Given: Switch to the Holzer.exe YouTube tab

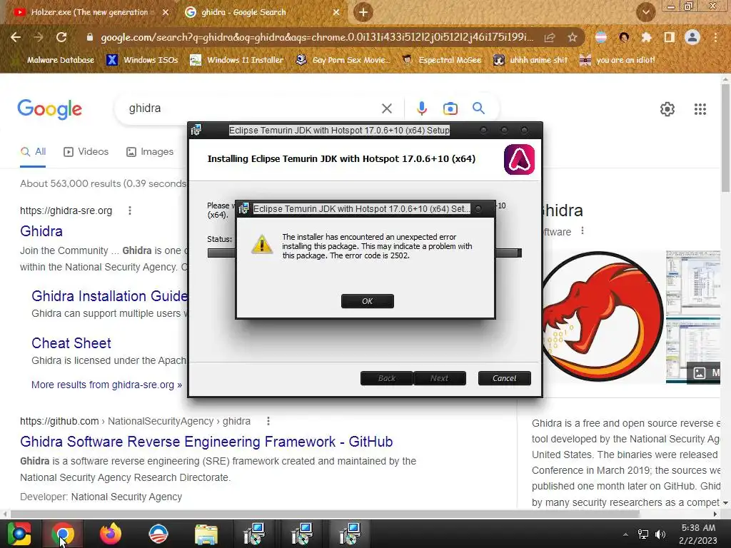Looking at the screenshot, I should [x=89, y=12].
